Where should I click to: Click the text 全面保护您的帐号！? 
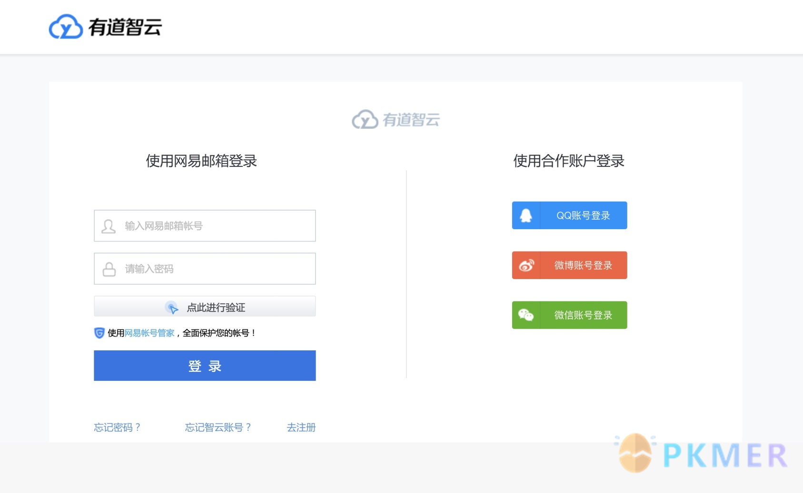[219, 333]
